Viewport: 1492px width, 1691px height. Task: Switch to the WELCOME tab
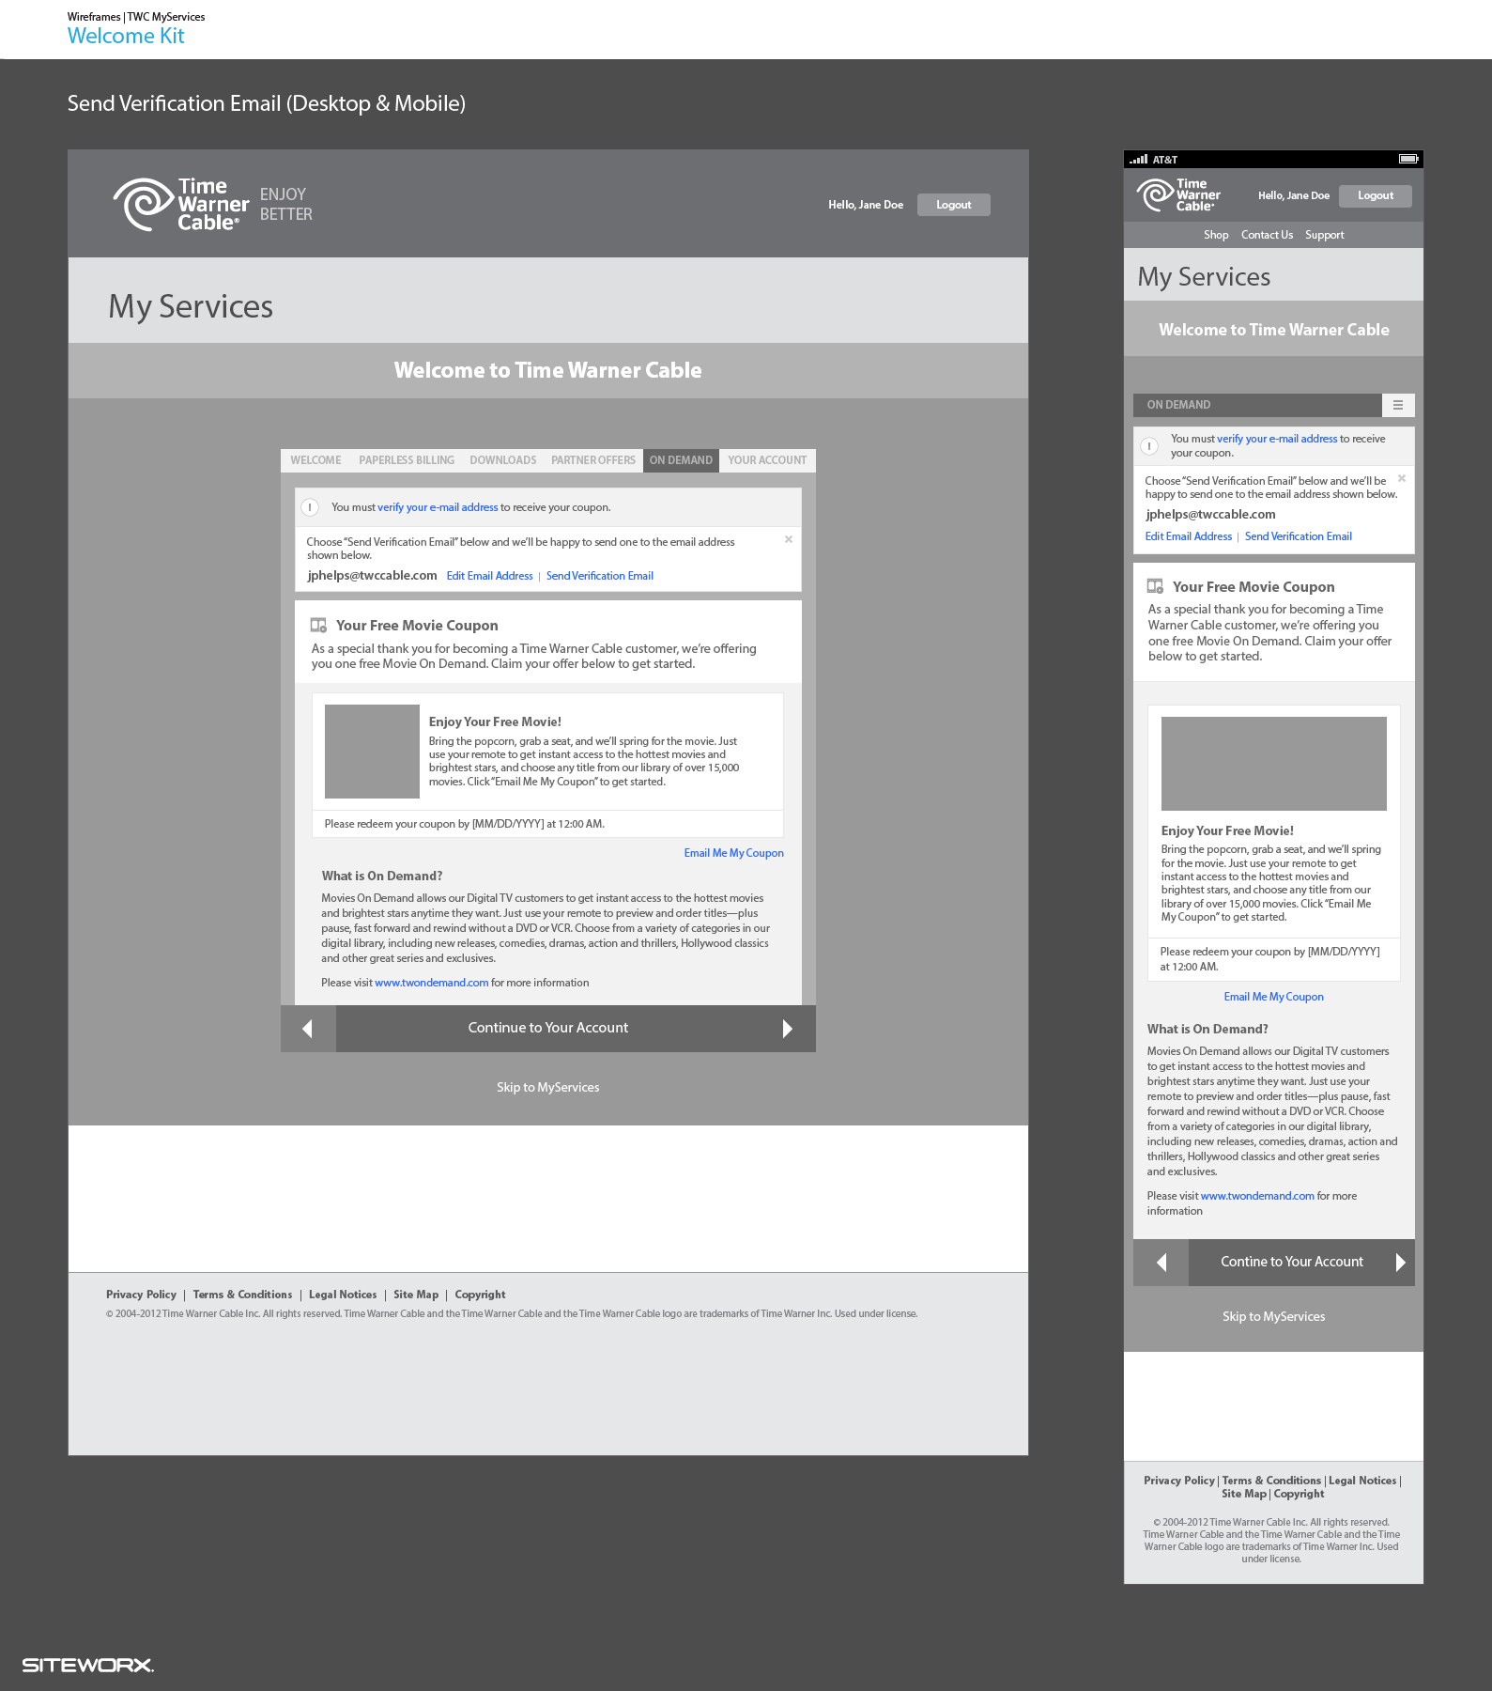coord(315,460)
